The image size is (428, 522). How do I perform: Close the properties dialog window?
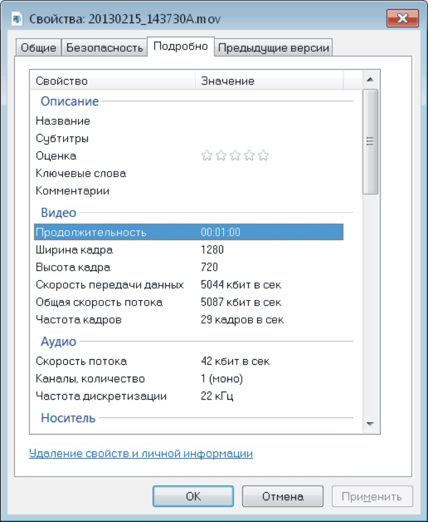click(402, 18)
